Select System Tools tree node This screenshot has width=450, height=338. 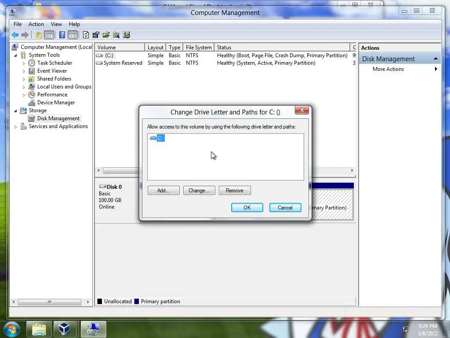click(44, 55)
